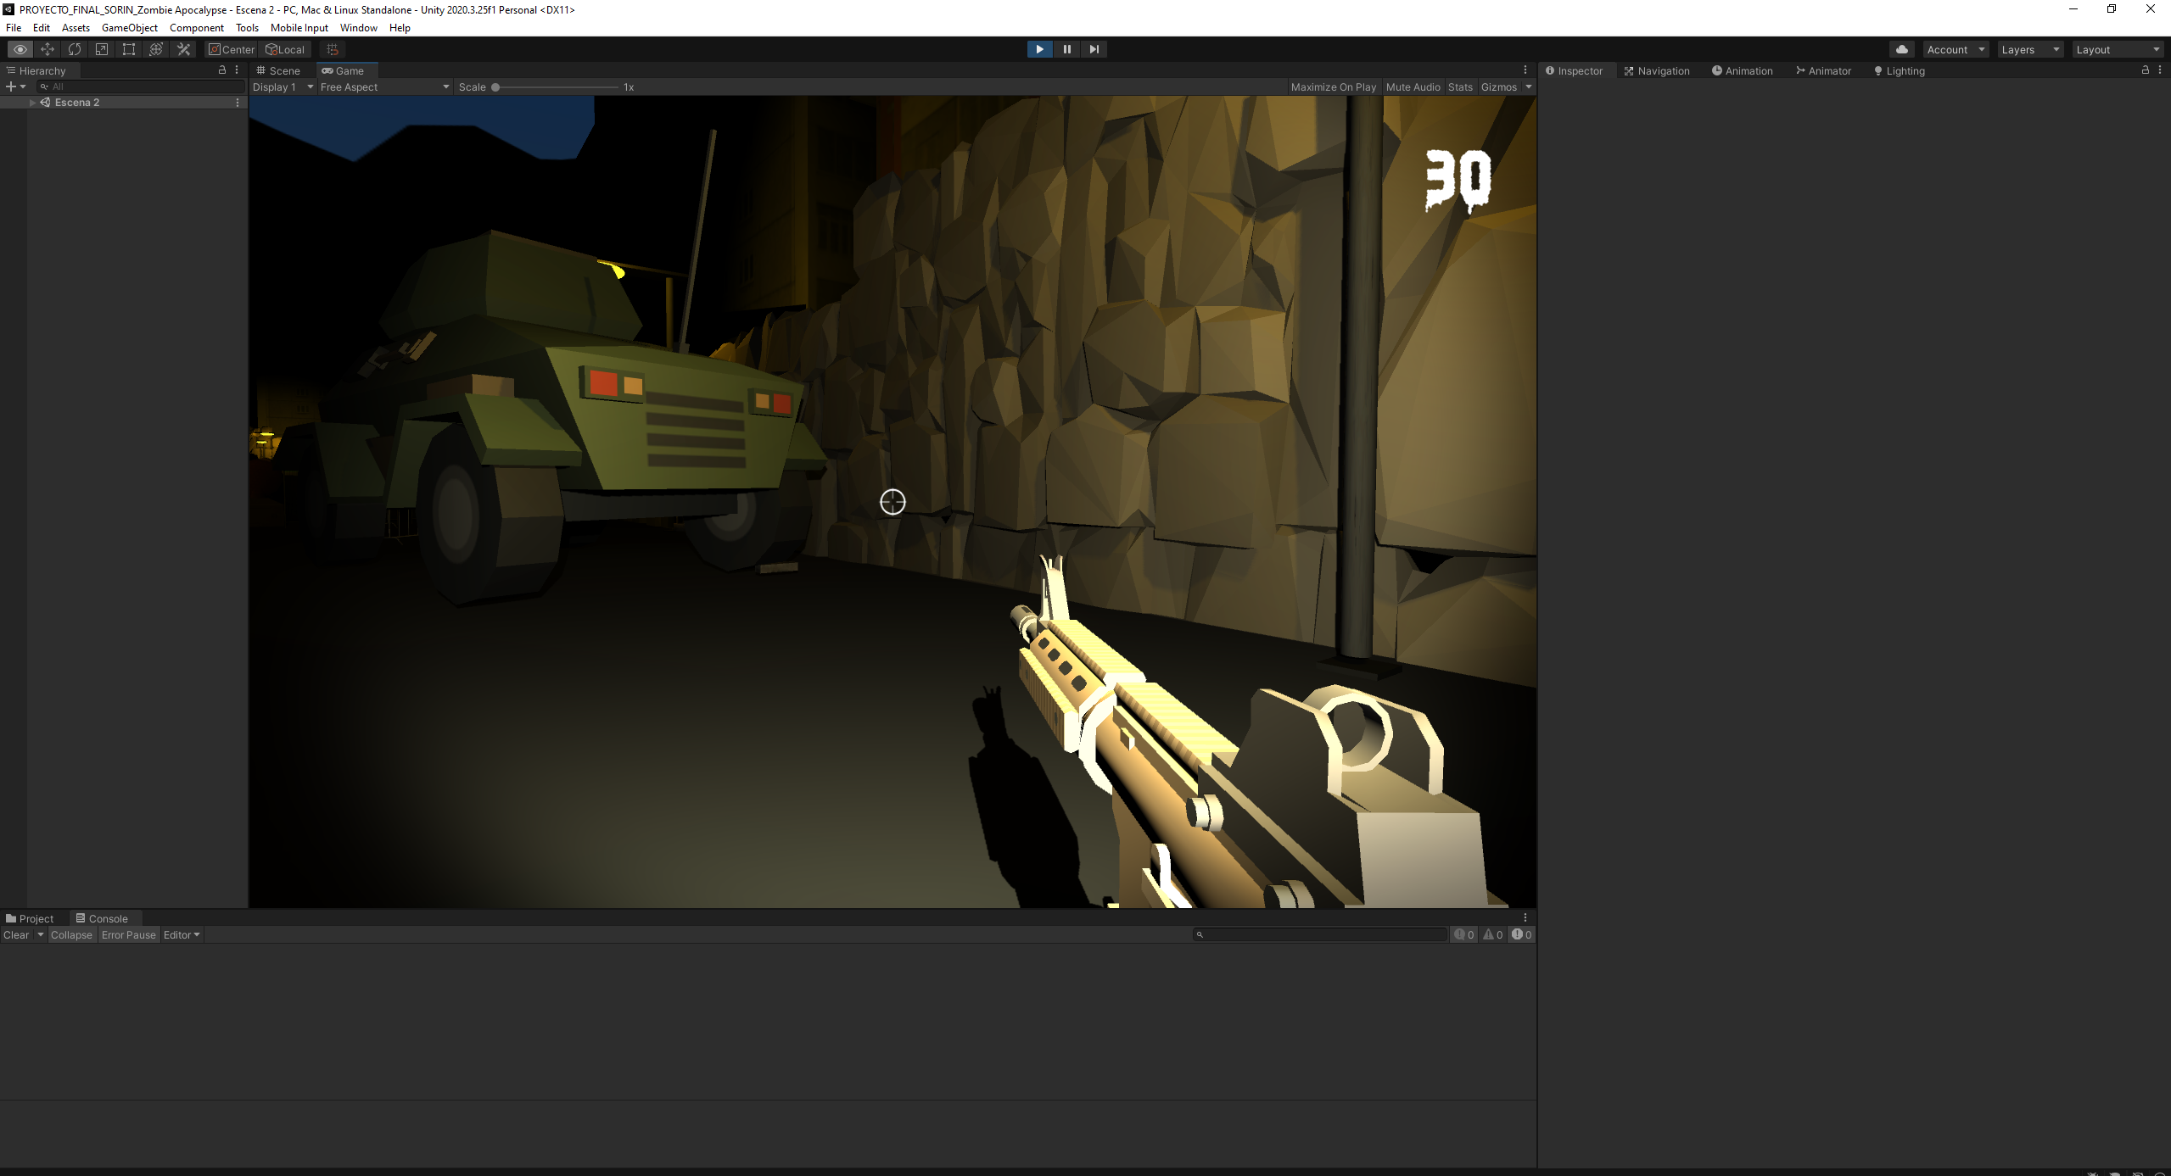Open Gizmos dropdown arrow

[1529, 87]
